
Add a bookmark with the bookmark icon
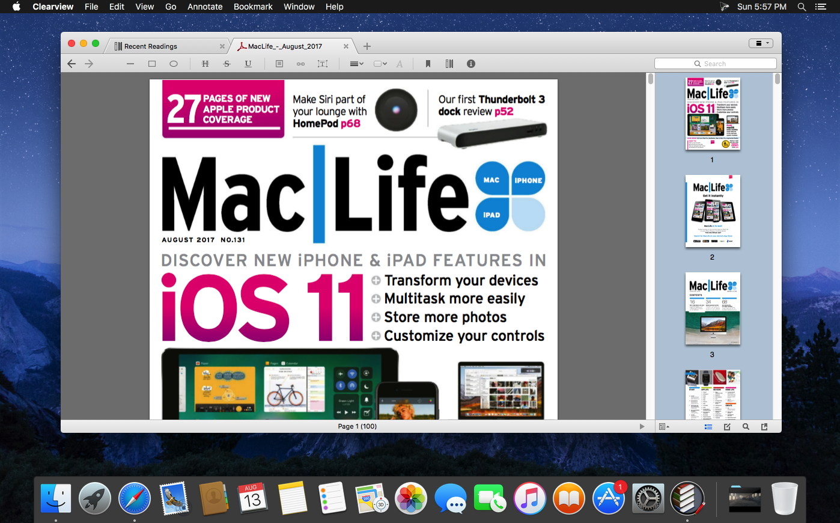(428, 64)
